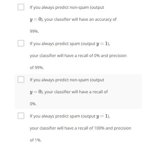
Task: Click the standalone '0%.' text
Action: [33, 104]
